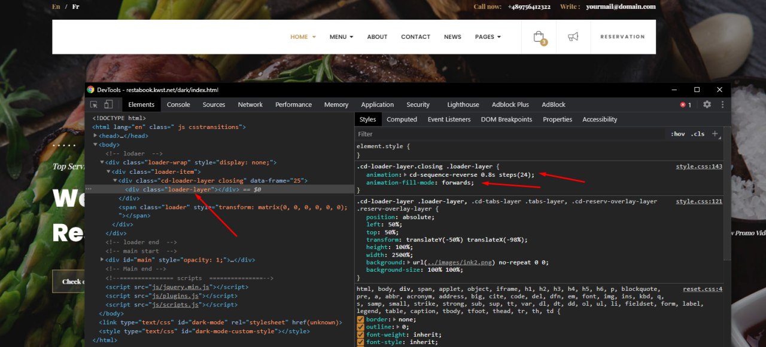This screenshot has height=347, width=766.
Task: Open DevTools three-dot customize menu
Action: [723, 105]
